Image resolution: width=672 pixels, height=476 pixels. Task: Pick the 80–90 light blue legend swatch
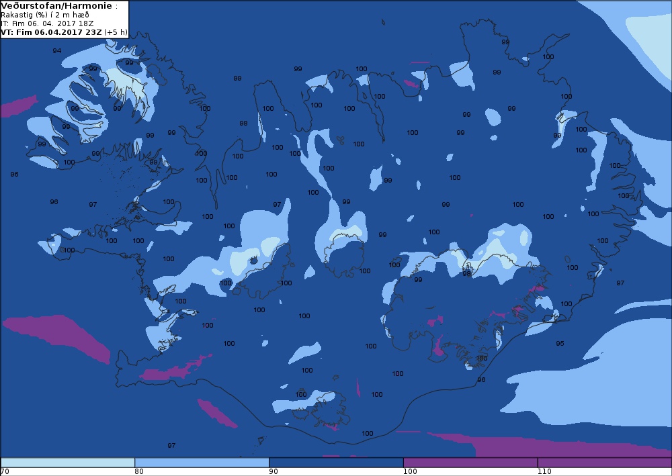pyautogui.click(x=202, y=463)
